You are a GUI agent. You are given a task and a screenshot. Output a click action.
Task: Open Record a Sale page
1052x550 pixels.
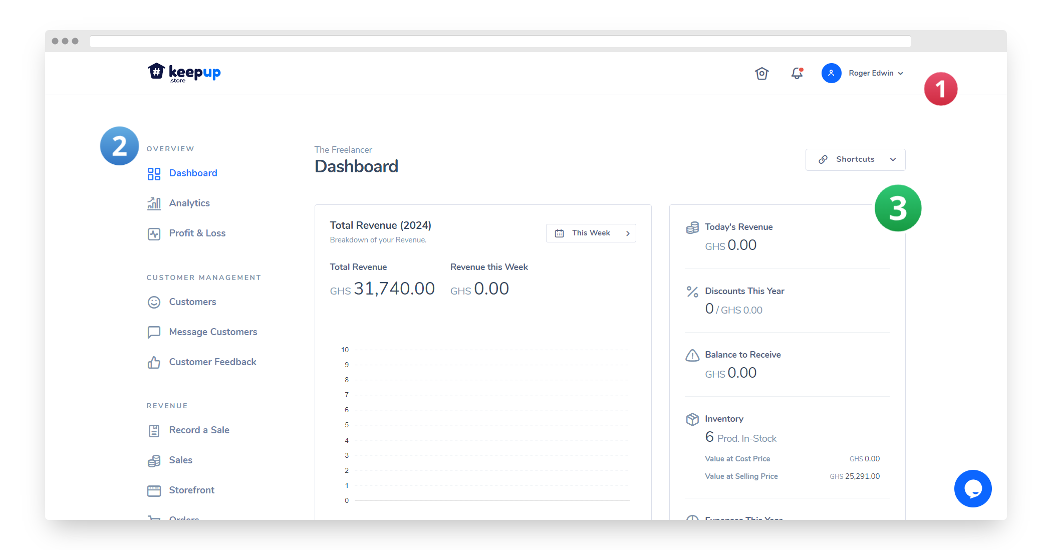point(199,430)
